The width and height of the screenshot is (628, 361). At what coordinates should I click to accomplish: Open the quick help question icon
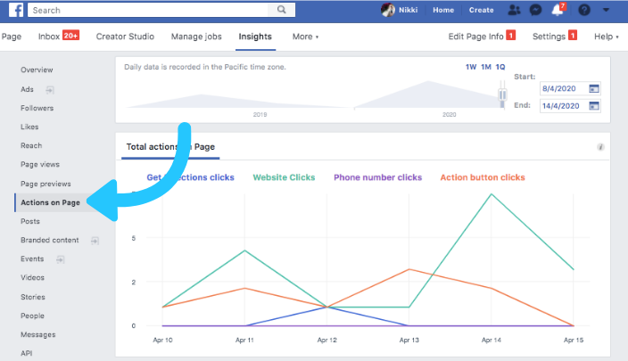click(x=584, y=10)
